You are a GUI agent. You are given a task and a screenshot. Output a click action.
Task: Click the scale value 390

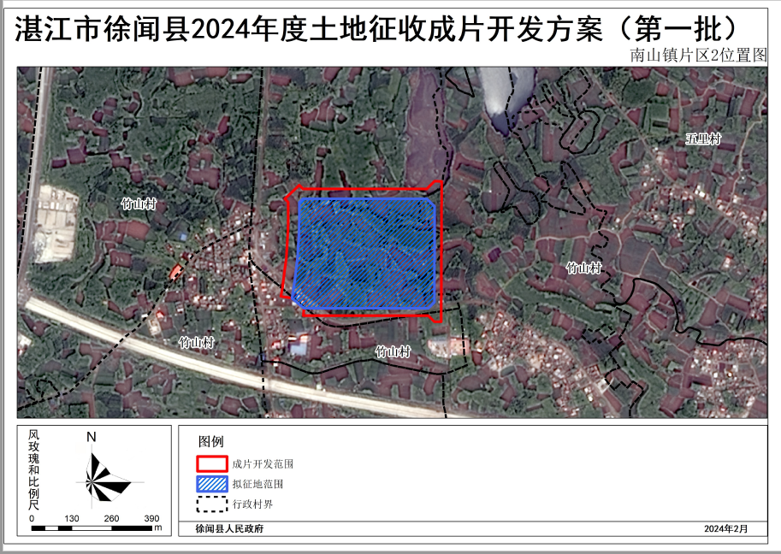(151, 518)
